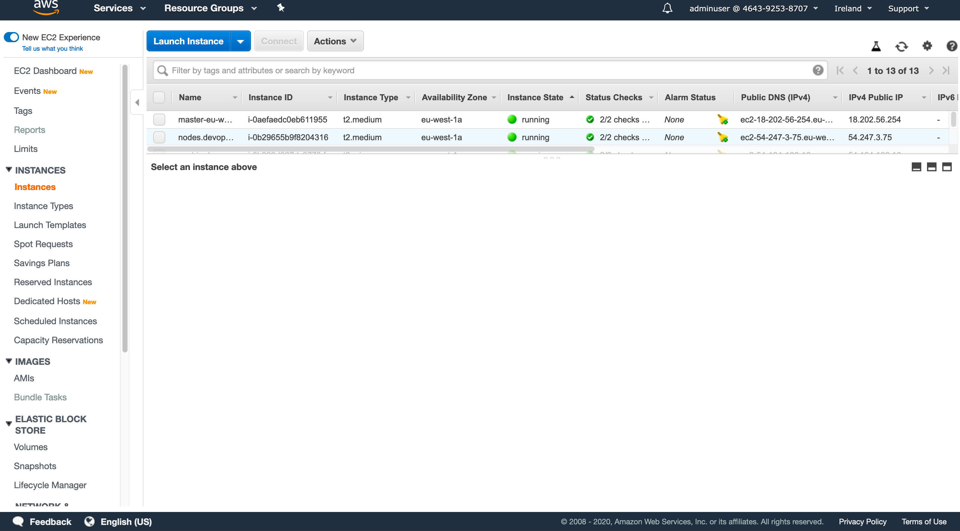Open the table settings gear

927,46
